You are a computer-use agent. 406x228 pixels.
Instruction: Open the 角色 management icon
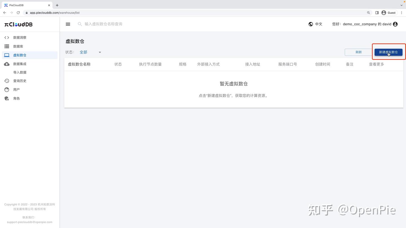tap(7, 98)
